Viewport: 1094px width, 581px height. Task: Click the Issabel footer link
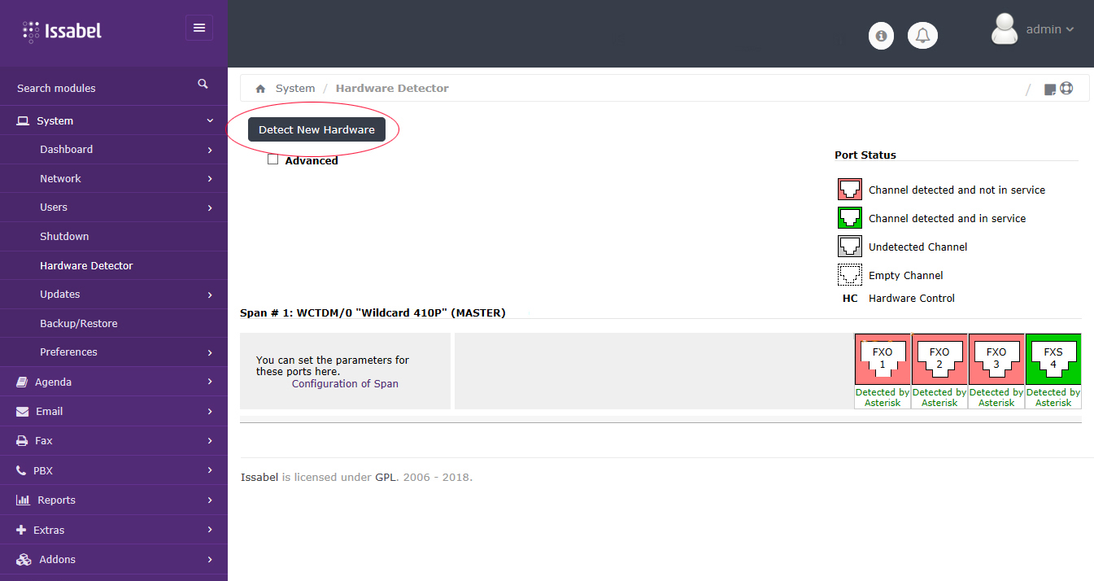point(259,477)
